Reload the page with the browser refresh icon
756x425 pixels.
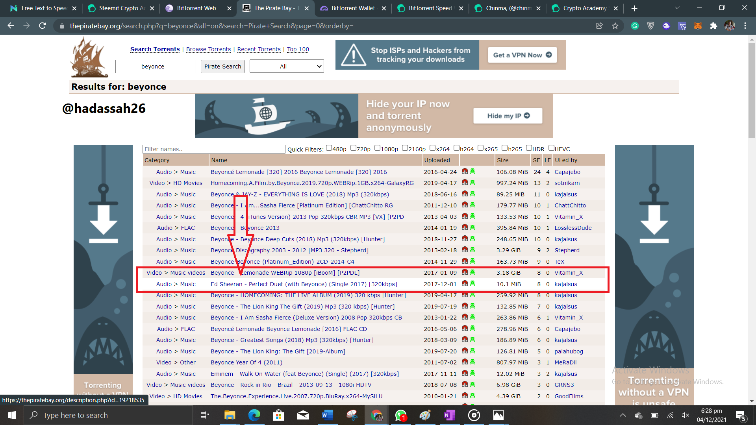coord(43,26)
